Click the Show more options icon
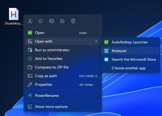 [30, 107]
